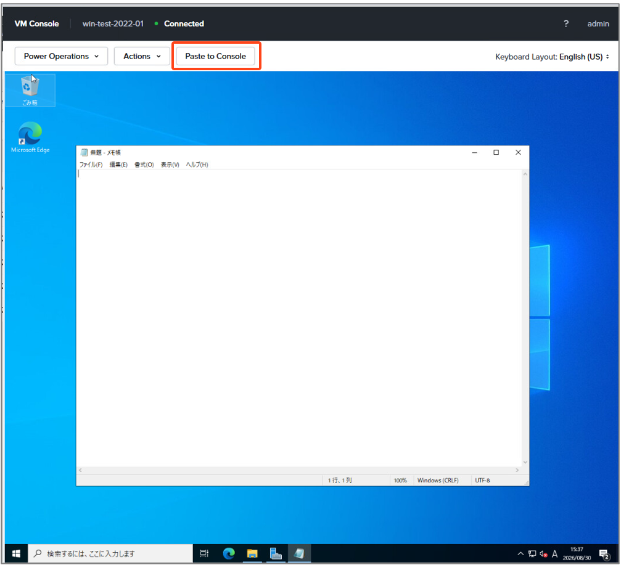Click 'Windows (CRLF)' in status bar
621x565 pixels.
[x=438, y=481]
